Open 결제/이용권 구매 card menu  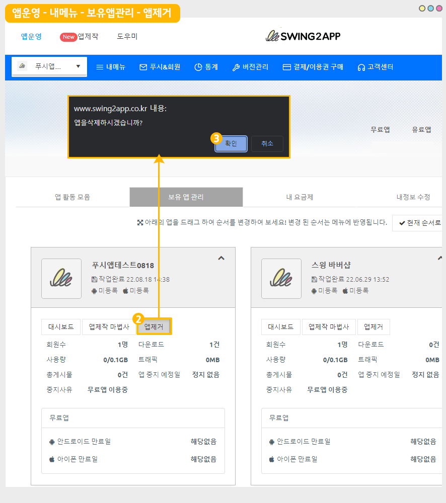(x=313, y=67)
